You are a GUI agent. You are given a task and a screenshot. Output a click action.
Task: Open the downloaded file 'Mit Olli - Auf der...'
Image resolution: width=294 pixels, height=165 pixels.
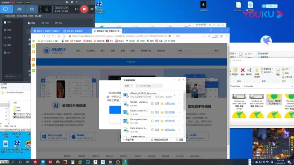pyautogui.click(x=157, y=104)
